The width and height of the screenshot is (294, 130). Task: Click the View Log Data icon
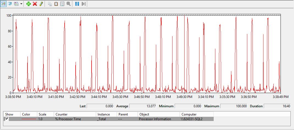pos(10,4)
